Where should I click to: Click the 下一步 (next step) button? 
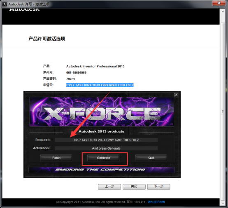[x=158, y=187]
